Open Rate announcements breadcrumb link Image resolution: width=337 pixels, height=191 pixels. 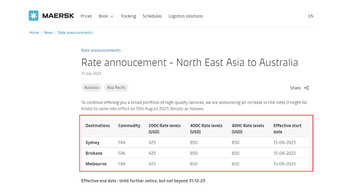tap(75, 33)
